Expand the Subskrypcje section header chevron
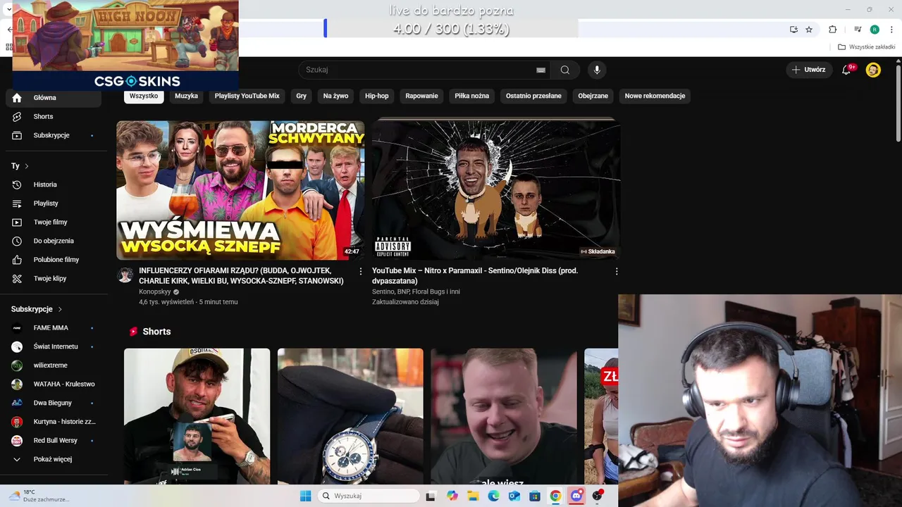 click(x=60, y=309)
